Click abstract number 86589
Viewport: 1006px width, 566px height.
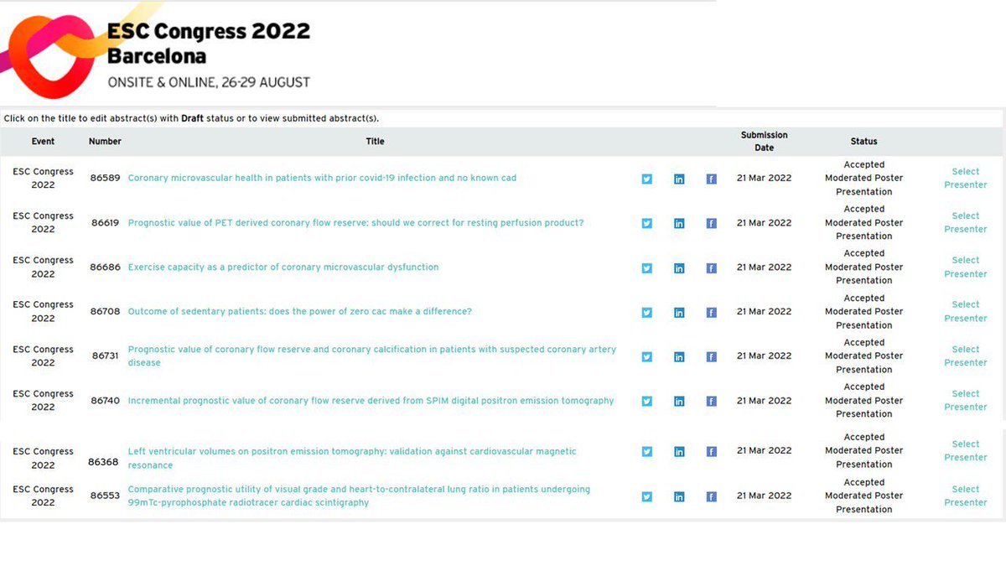pos(106,178)
